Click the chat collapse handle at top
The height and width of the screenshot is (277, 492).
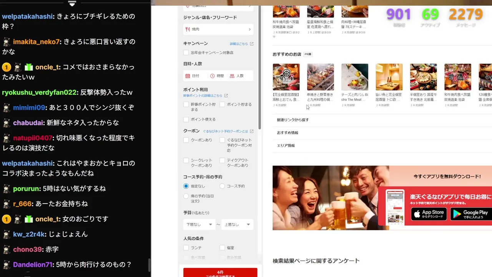72,3
